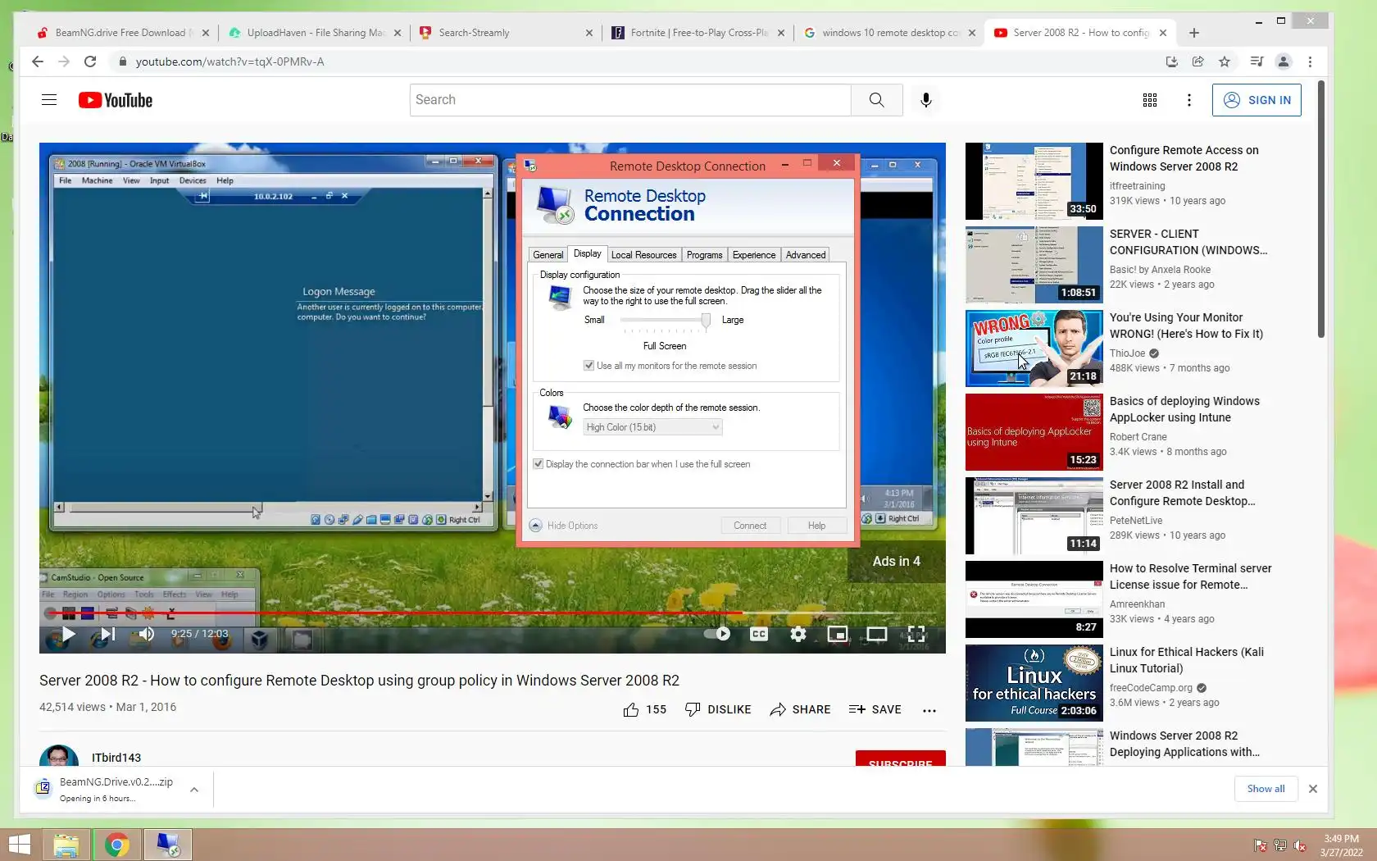Reload the current page

pos(90,61)
